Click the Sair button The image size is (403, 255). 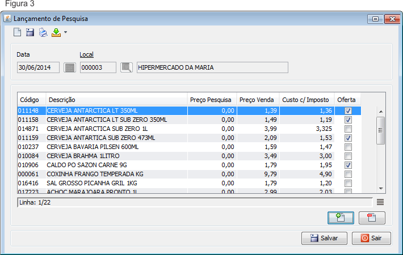point(371,239)
